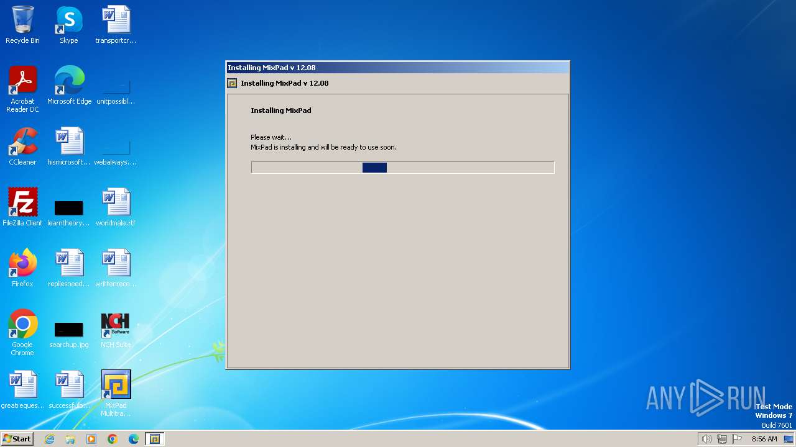The width and height of the screenshot is (796, 447).
Task: Click the volume speaker tray icon
Action: (x=706, y=439)
